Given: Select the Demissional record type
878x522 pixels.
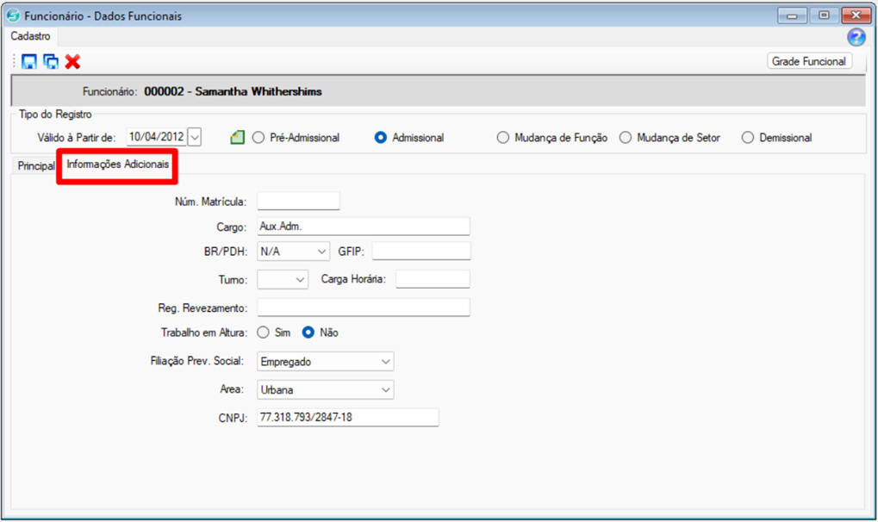Looking at the screenshot, I should point(748,138).
